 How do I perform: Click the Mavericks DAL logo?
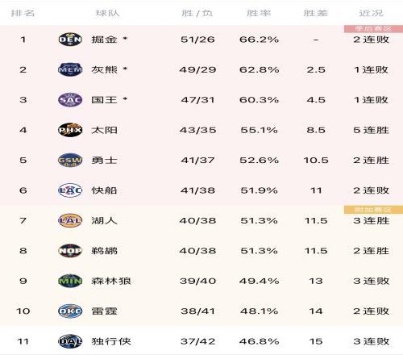pos(70,341)
